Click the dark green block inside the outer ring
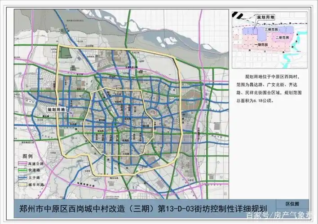 (x=65, y=52)
